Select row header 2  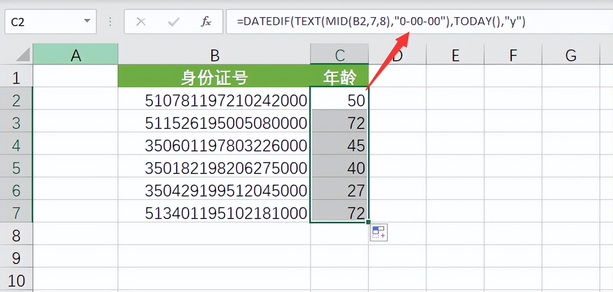[16, 100]
